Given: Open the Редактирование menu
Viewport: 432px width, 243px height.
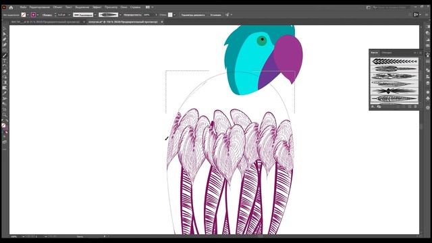Looking at the screenshot, I should (x=40, y=7).
